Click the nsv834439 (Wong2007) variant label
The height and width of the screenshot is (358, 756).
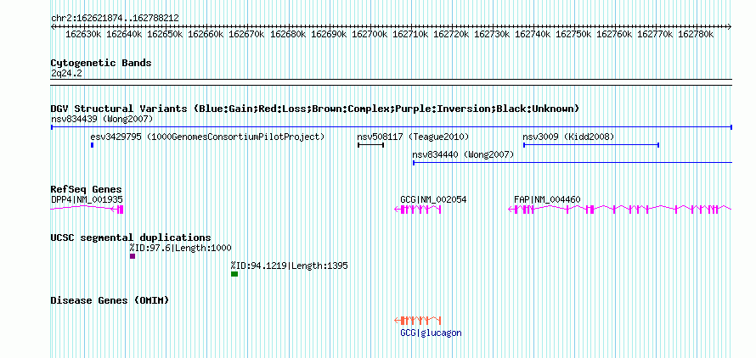pyautogui.click(x=102, y=119)
